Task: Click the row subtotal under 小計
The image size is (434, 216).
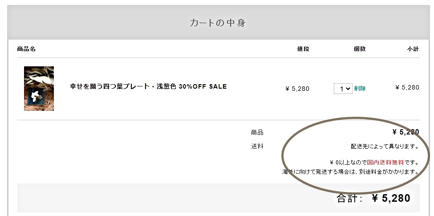Action: click(x=407, y=87)
